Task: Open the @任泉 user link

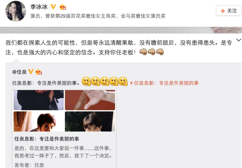Action: coord(19,72)
